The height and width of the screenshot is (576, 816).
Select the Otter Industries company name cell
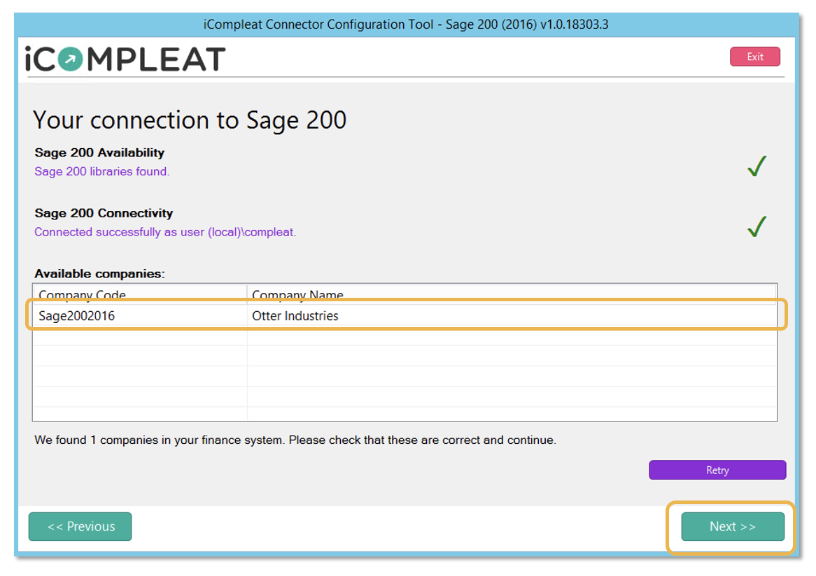click(x=512, y=315)
